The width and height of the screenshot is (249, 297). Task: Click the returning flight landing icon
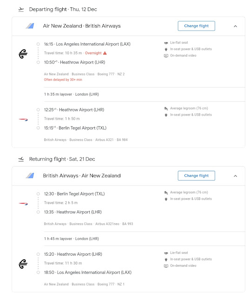[21, 159]
